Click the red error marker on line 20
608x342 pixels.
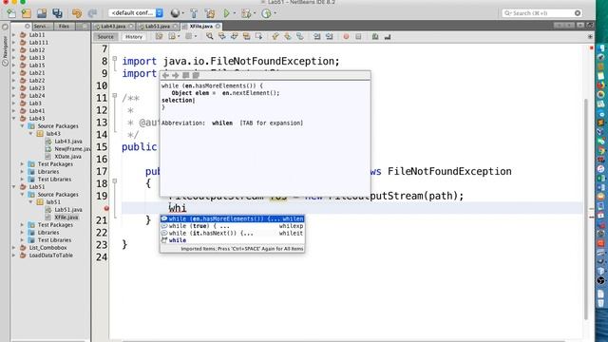coord(106,208)
